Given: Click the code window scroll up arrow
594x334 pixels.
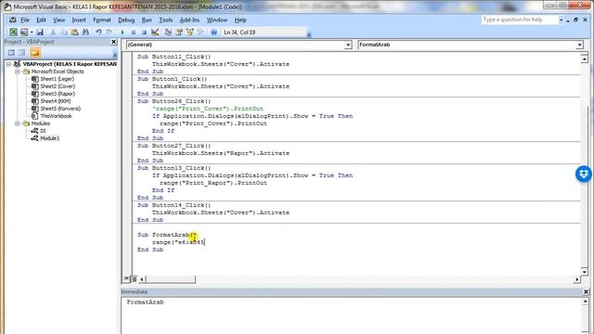Looking at the screenshot, I should 584,58.
